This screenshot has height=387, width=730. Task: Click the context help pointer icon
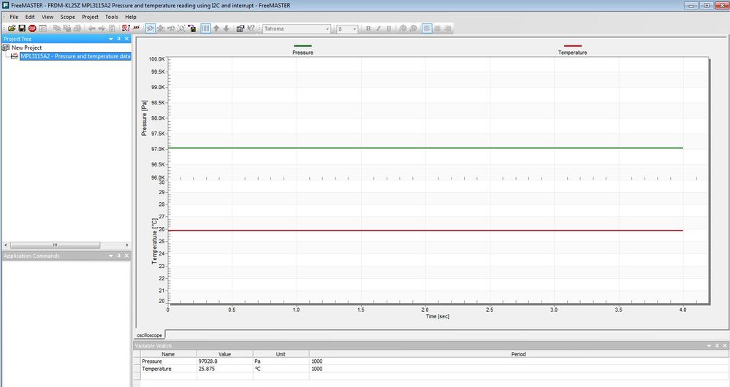(251, 28)
